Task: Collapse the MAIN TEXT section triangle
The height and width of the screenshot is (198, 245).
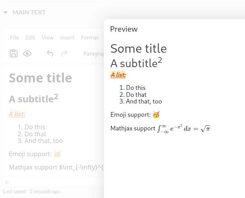Action: point(5,12)
